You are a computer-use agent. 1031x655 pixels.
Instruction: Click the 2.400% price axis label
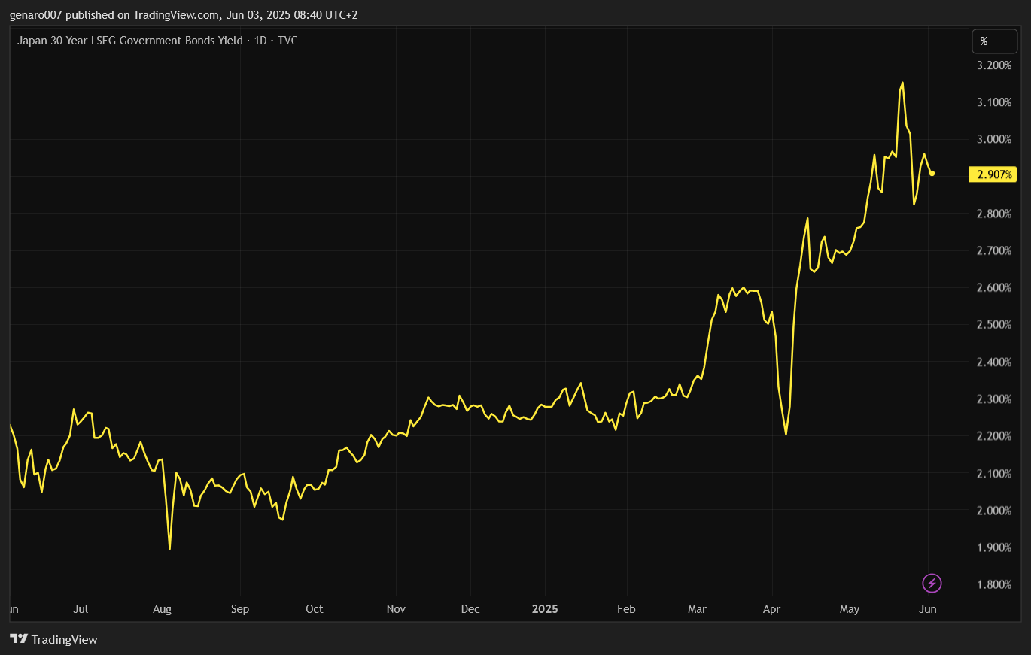[994, 362]
